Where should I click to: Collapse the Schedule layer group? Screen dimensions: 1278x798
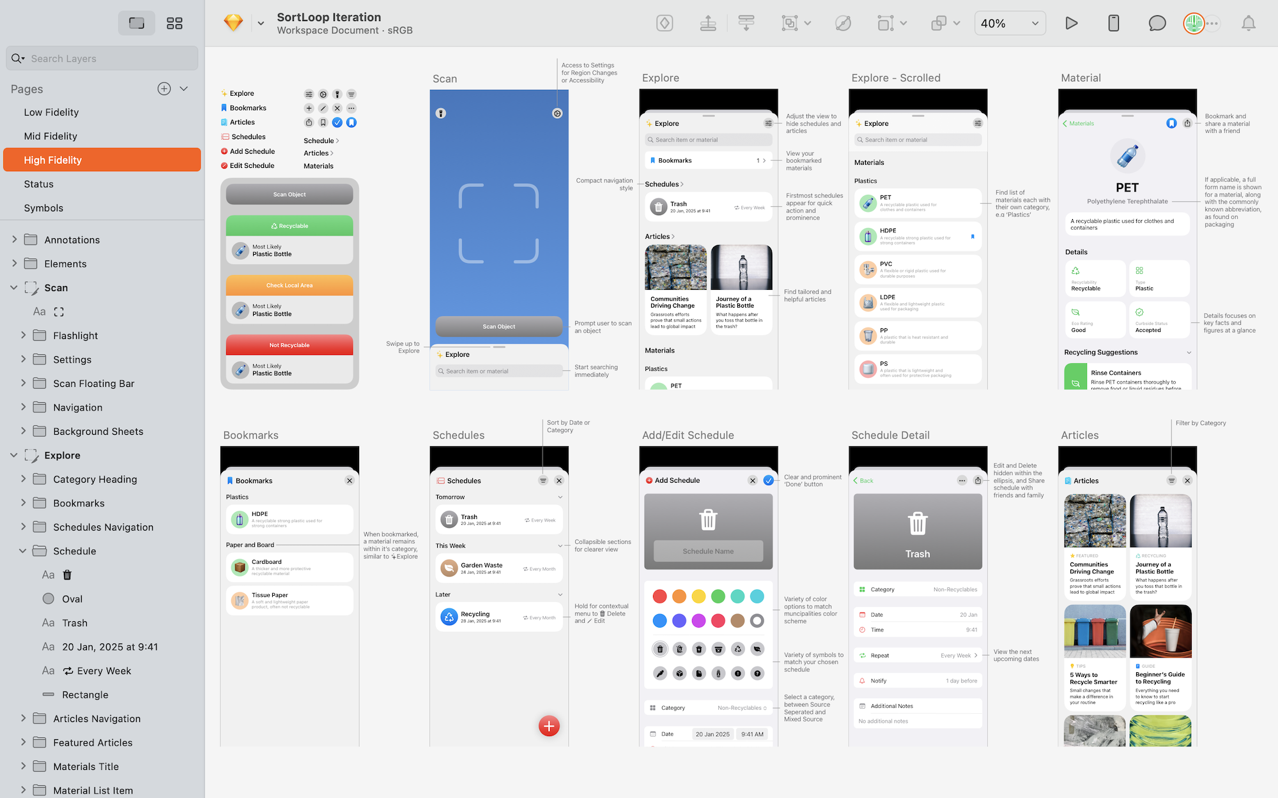(x=23, y=551)
